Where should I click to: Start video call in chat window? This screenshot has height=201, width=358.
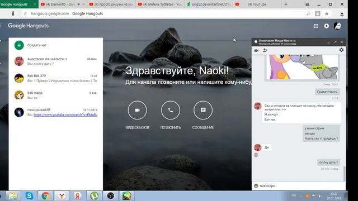[256, 50]
